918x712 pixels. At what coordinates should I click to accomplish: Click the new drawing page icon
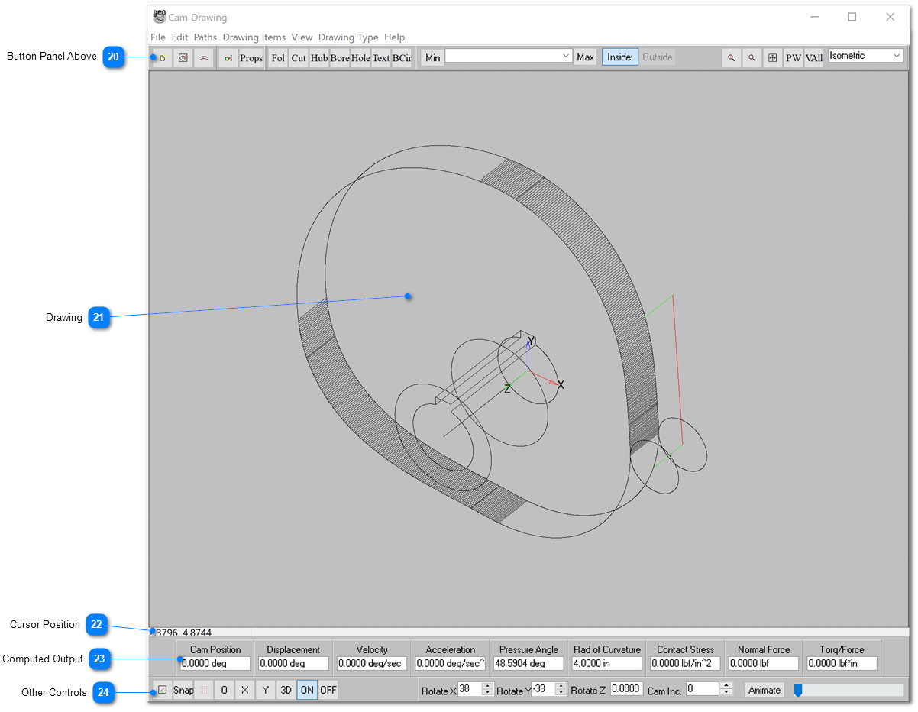point(162,58)
